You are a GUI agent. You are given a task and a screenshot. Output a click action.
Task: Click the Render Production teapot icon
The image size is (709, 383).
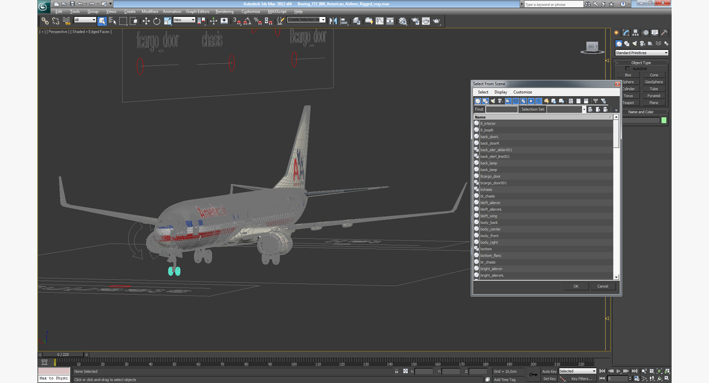(x=437, y=21)
